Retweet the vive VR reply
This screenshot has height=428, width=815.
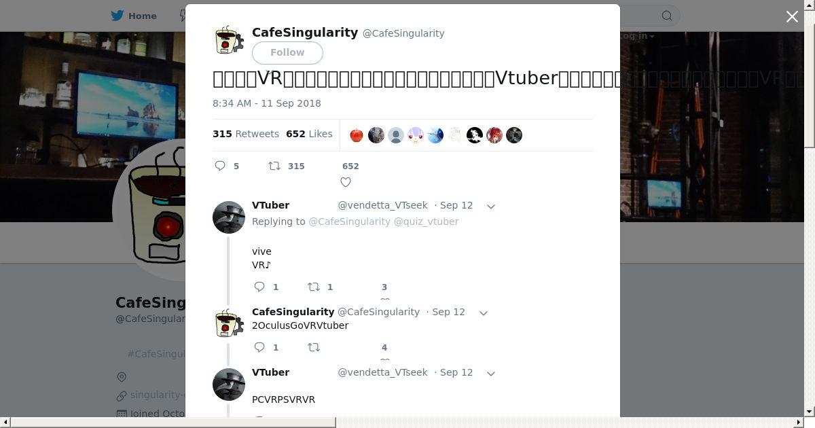(x=314, y=287)
